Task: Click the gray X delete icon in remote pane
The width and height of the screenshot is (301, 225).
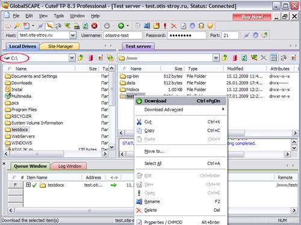Action: (x=264, y=58)
